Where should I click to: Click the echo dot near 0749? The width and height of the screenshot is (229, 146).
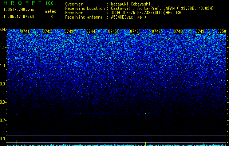(x=193, y=114)
